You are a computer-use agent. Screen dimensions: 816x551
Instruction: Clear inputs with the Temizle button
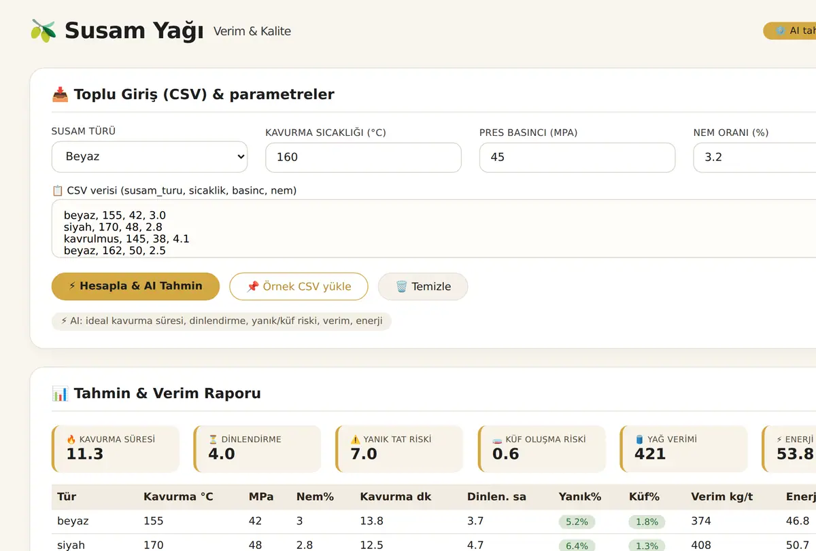pos(423,286)
